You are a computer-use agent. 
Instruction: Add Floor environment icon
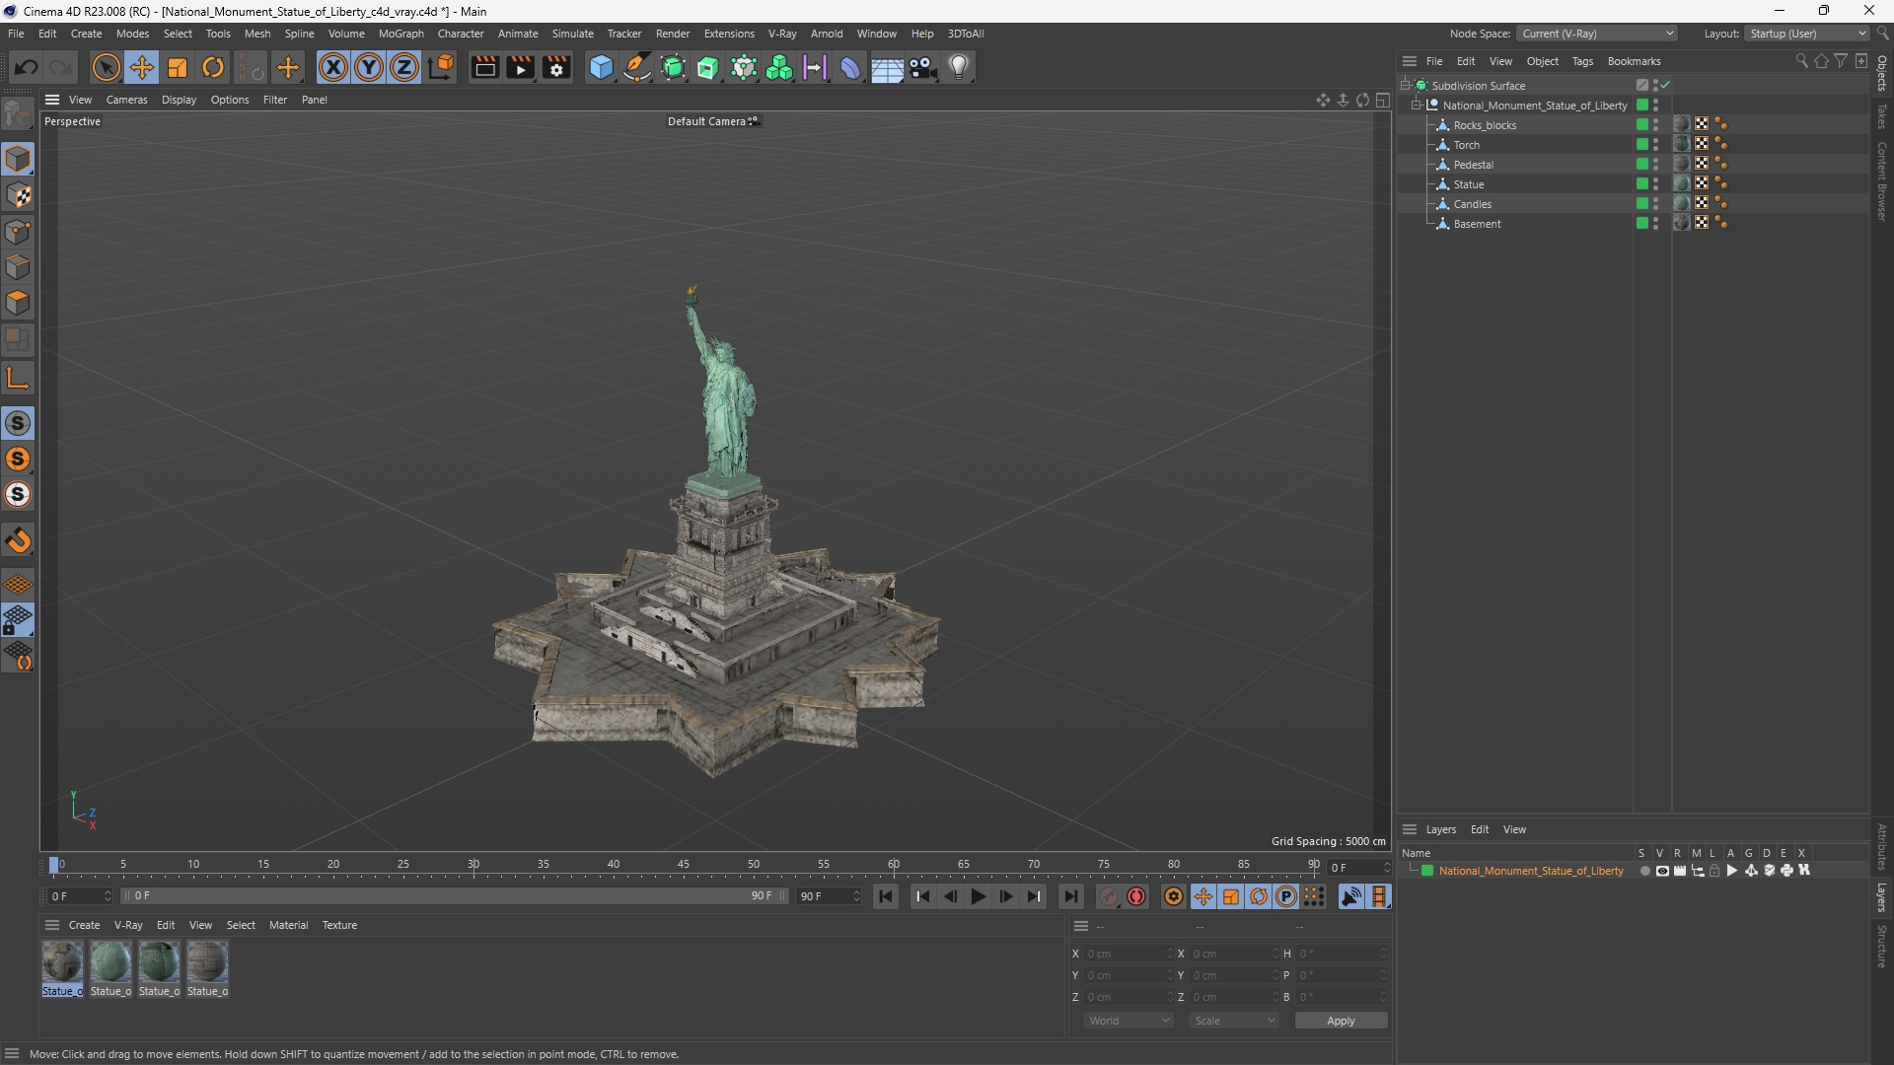(887, 67)
